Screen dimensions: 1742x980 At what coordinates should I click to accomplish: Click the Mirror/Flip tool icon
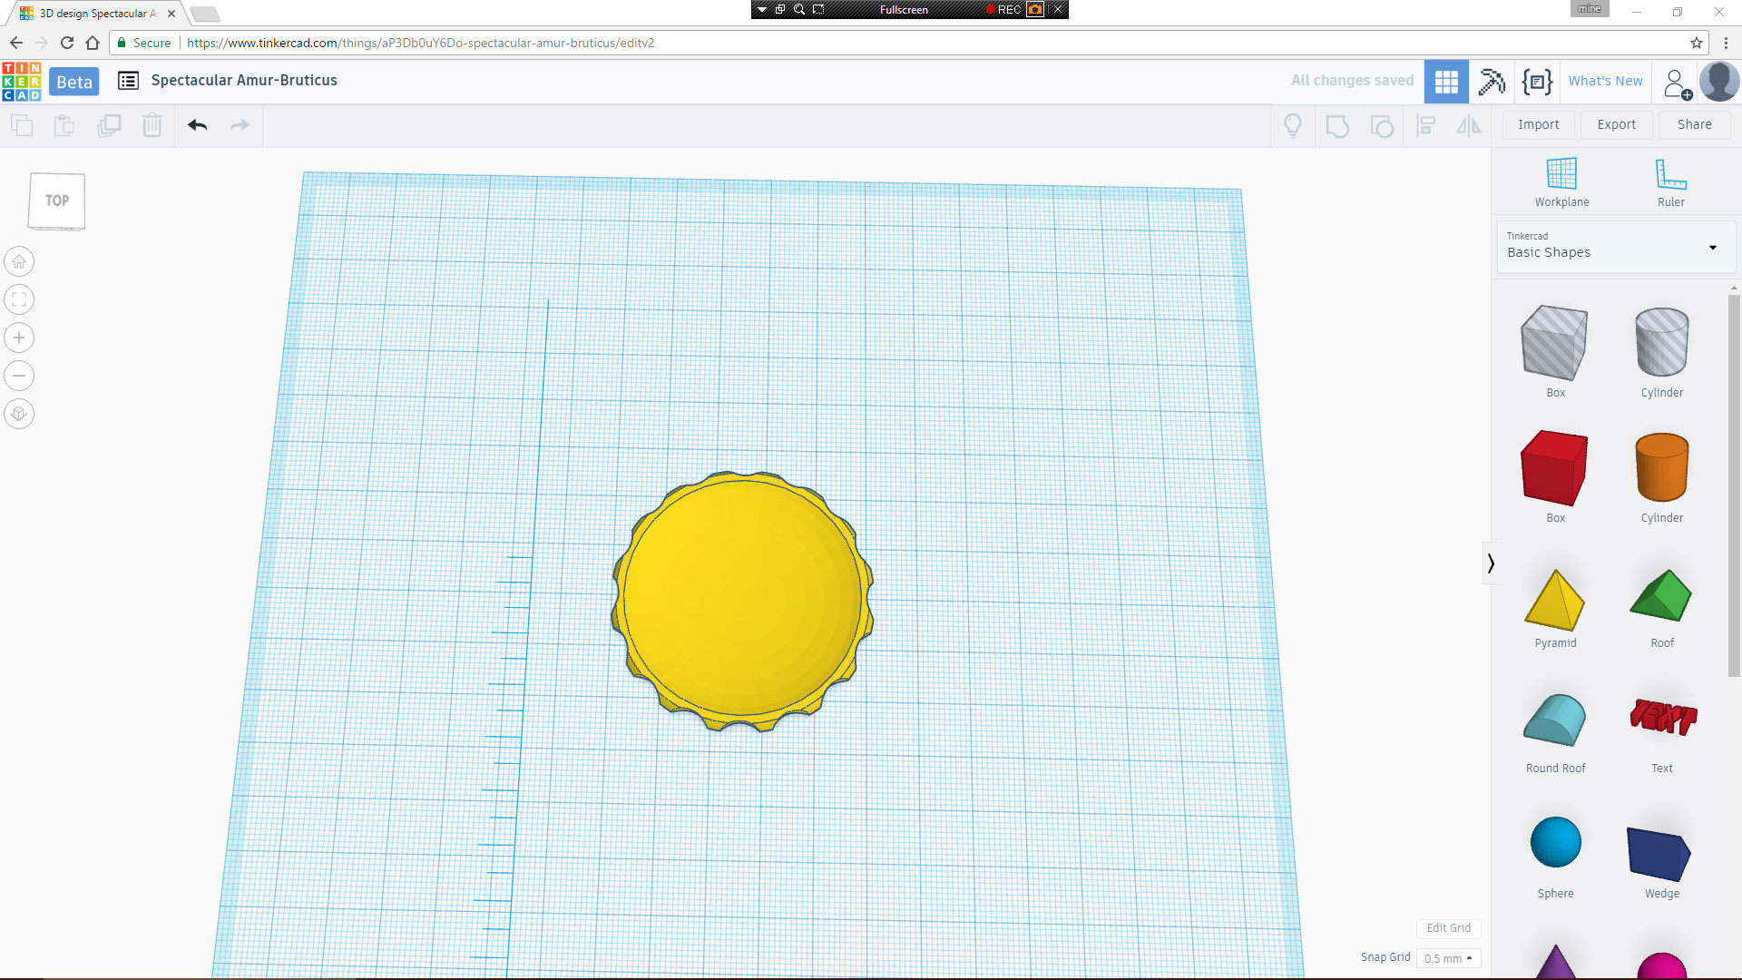1469,126
